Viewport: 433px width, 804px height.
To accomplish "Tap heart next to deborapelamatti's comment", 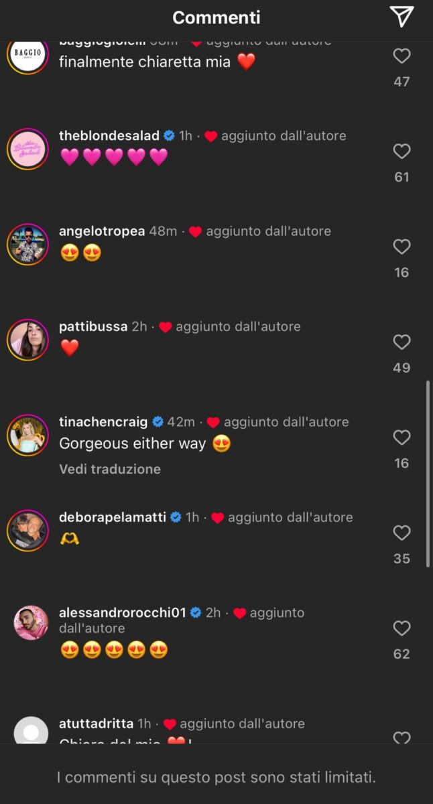I will tap(401, 533).
